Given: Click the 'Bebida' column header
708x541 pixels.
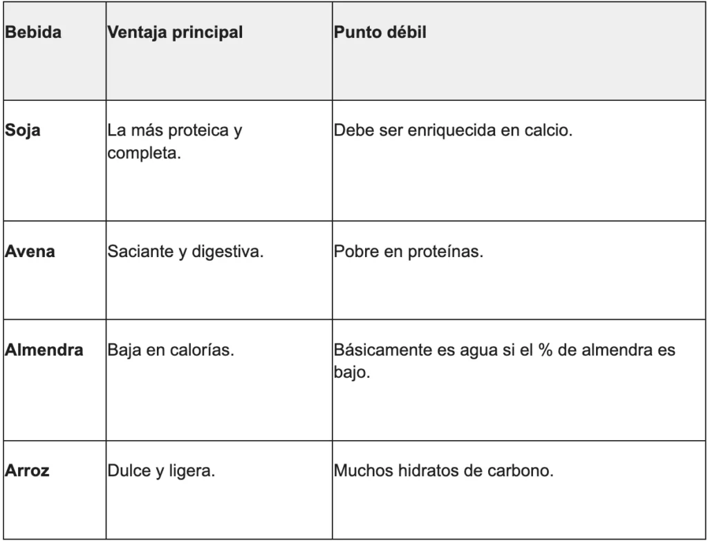Looking at the screenshot, I should [33, 32].
